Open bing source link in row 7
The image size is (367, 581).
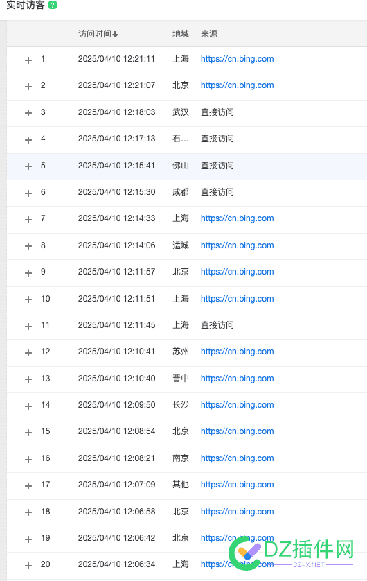[237, 218]
